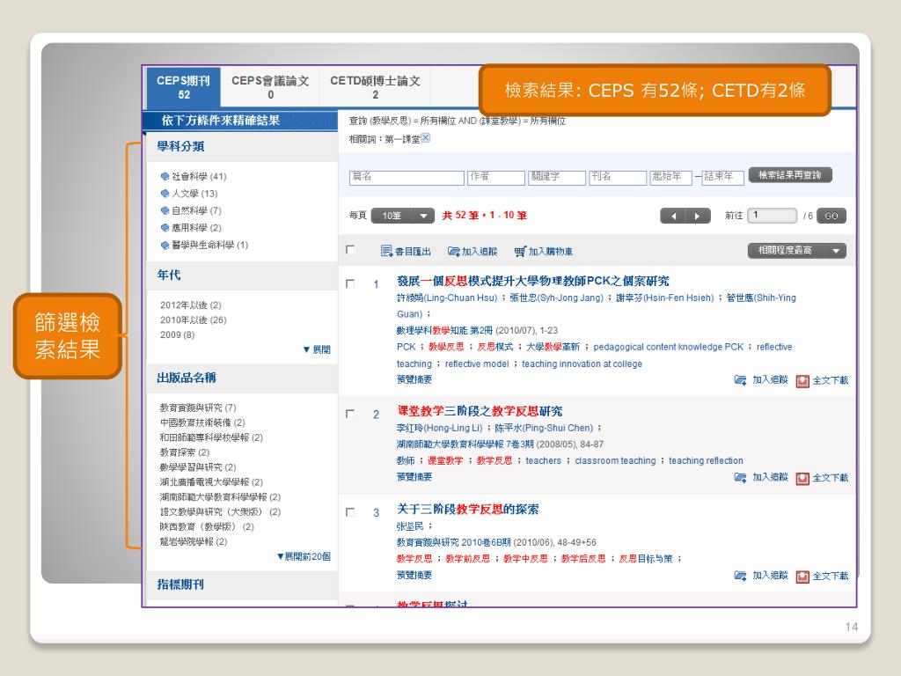Click the 指標期刊 section header
Viewport: 901px width, 676px height.
[x=180, y=584]
